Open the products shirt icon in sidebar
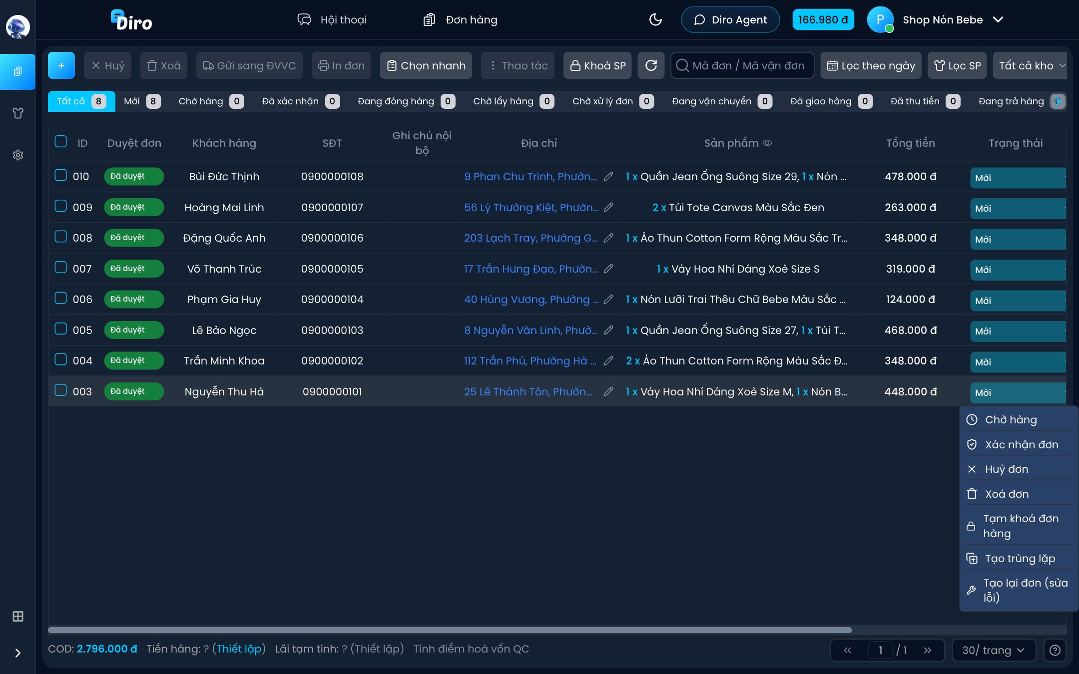 18,113
